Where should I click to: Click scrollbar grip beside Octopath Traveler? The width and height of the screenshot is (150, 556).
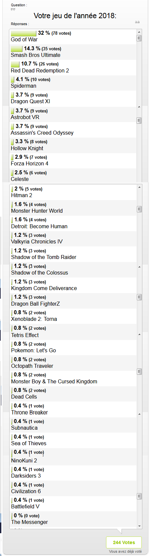click(x=139, y=371)
